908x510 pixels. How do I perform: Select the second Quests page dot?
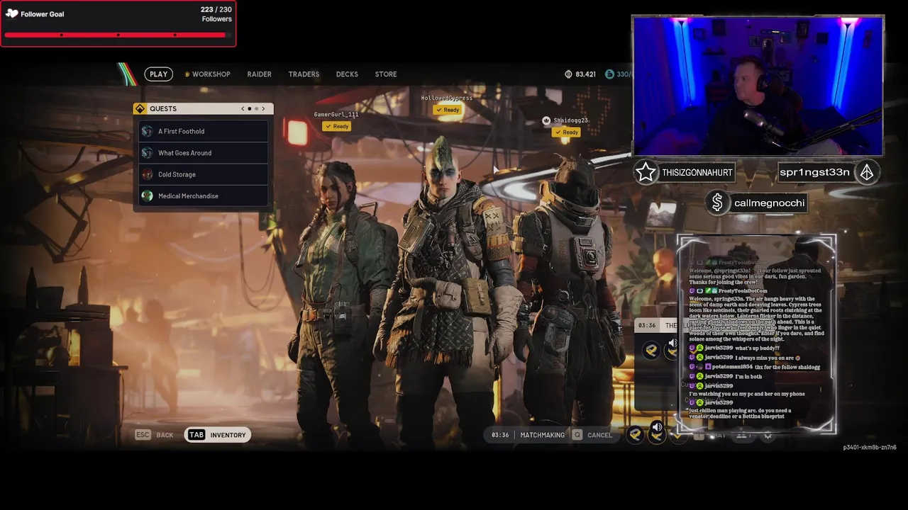tap(256, 108)
